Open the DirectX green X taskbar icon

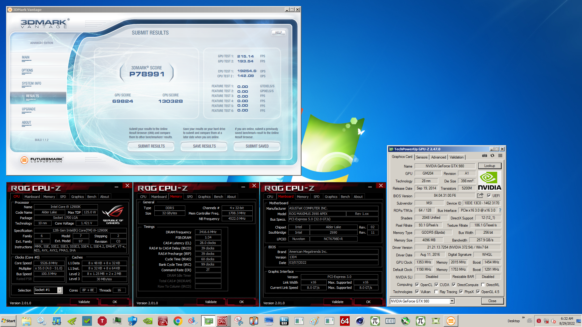pos(436,321)
